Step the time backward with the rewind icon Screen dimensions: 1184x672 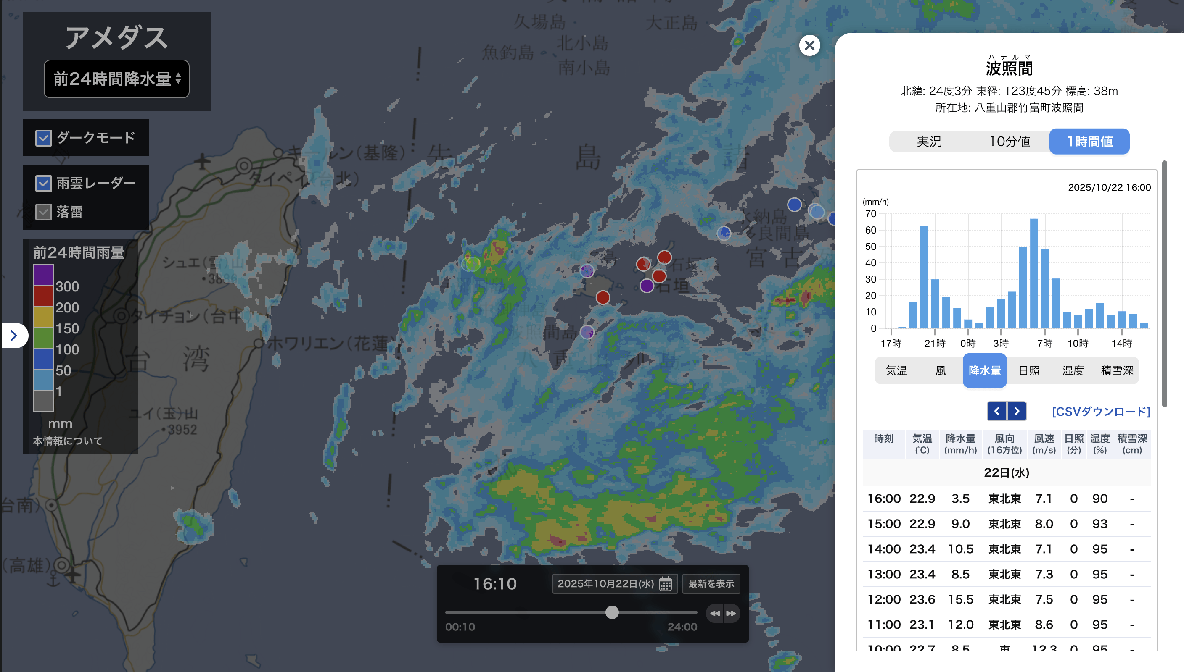tap(715, 613)
